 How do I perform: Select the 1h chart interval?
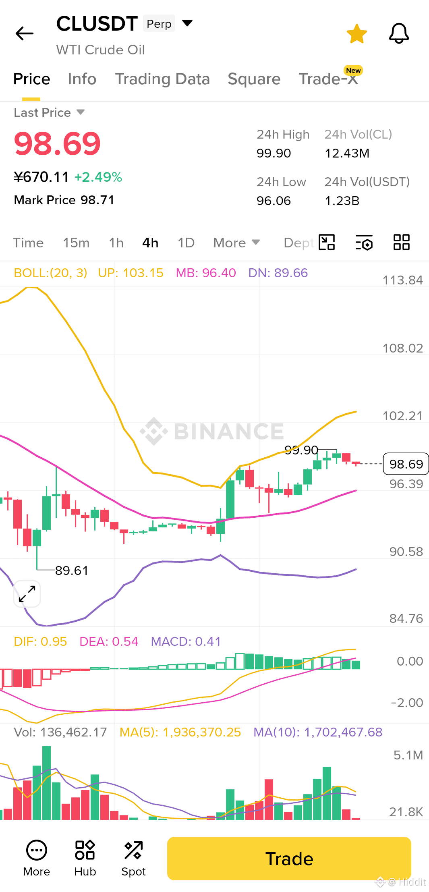[116, 243]
